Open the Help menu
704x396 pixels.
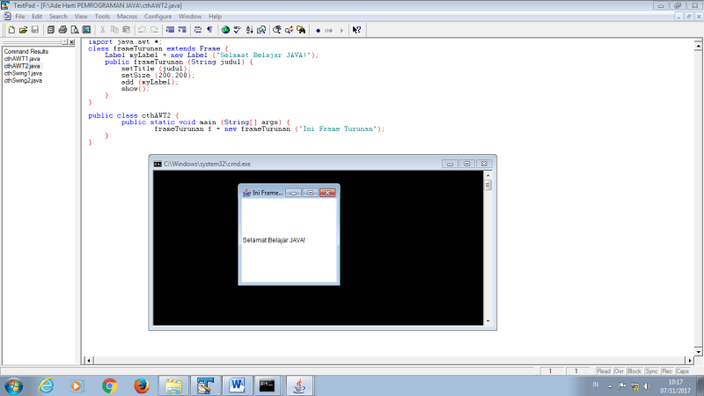pyautogui.click(x=215, y=16)
